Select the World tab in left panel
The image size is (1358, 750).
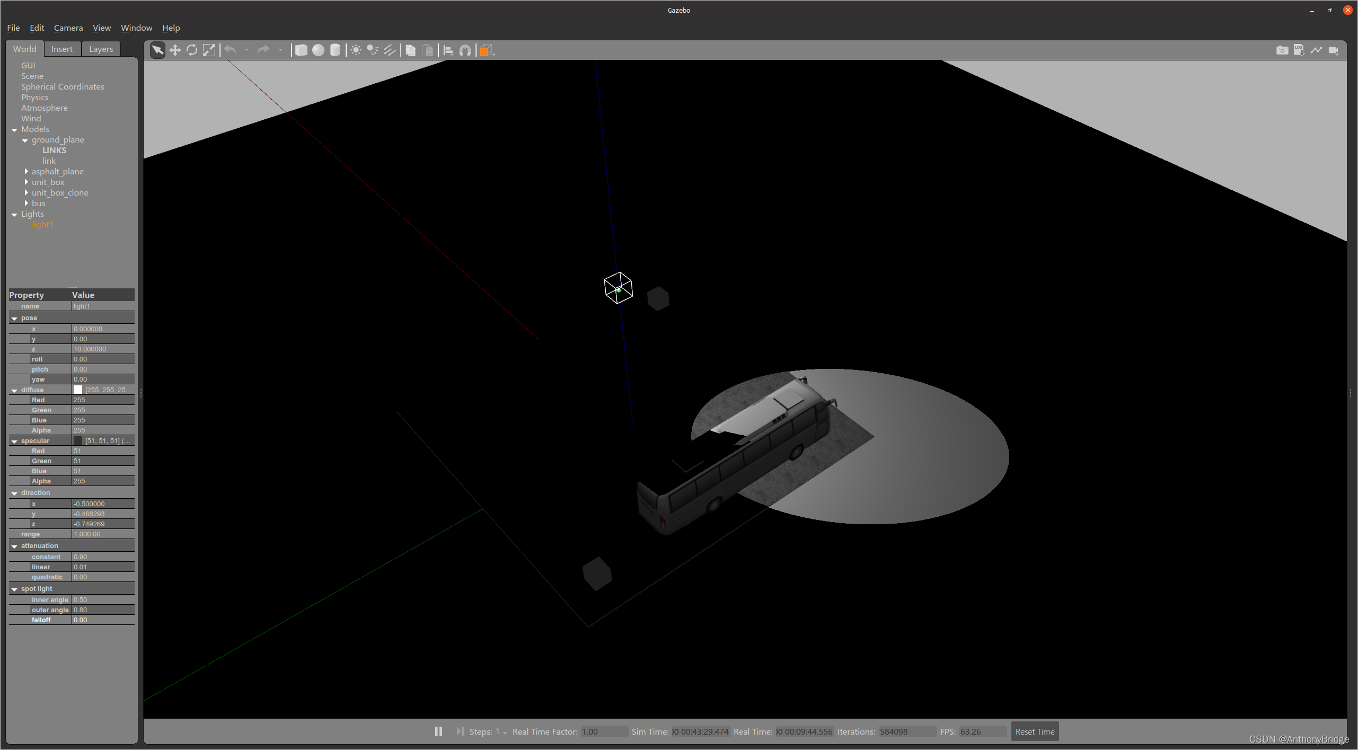point(25,48)
